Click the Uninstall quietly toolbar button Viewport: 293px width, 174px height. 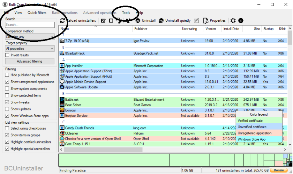[175, 20]
